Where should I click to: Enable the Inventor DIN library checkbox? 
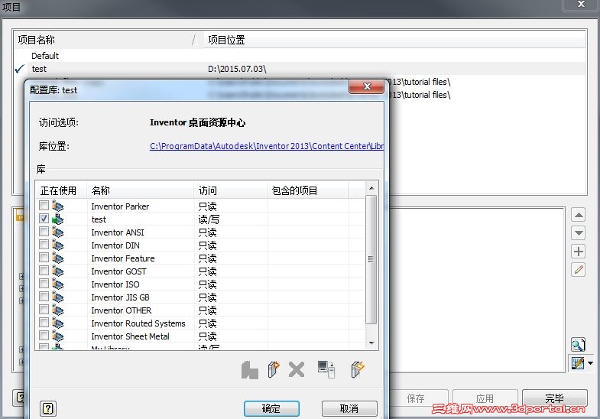coord(44,245)
